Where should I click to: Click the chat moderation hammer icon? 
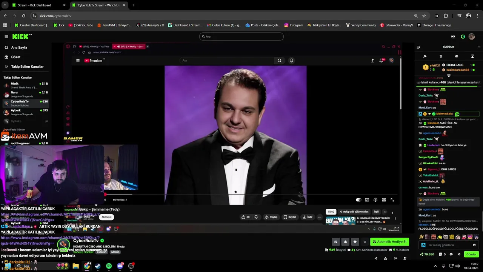pos(425,56)
